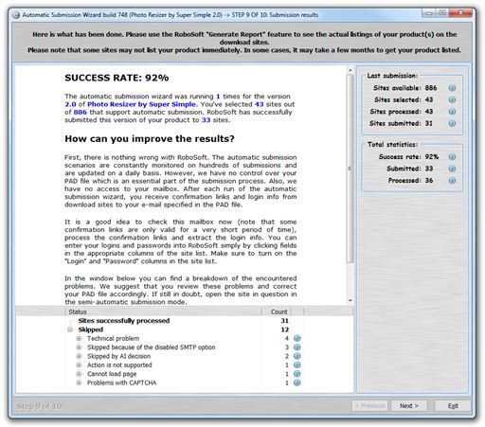Click info icon beside Submitted total
This screenshot has height=427, width=485.
coord(452,169)
